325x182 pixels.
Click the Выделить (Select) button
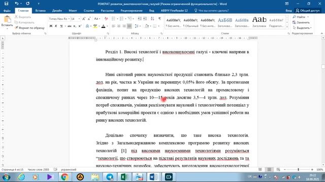pyautogui.click(x=302, y=28)
